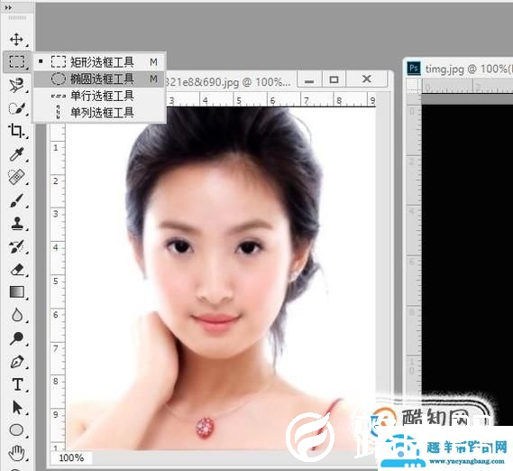
Task: Select the Healing Brush tool
Action: [16, 177]
